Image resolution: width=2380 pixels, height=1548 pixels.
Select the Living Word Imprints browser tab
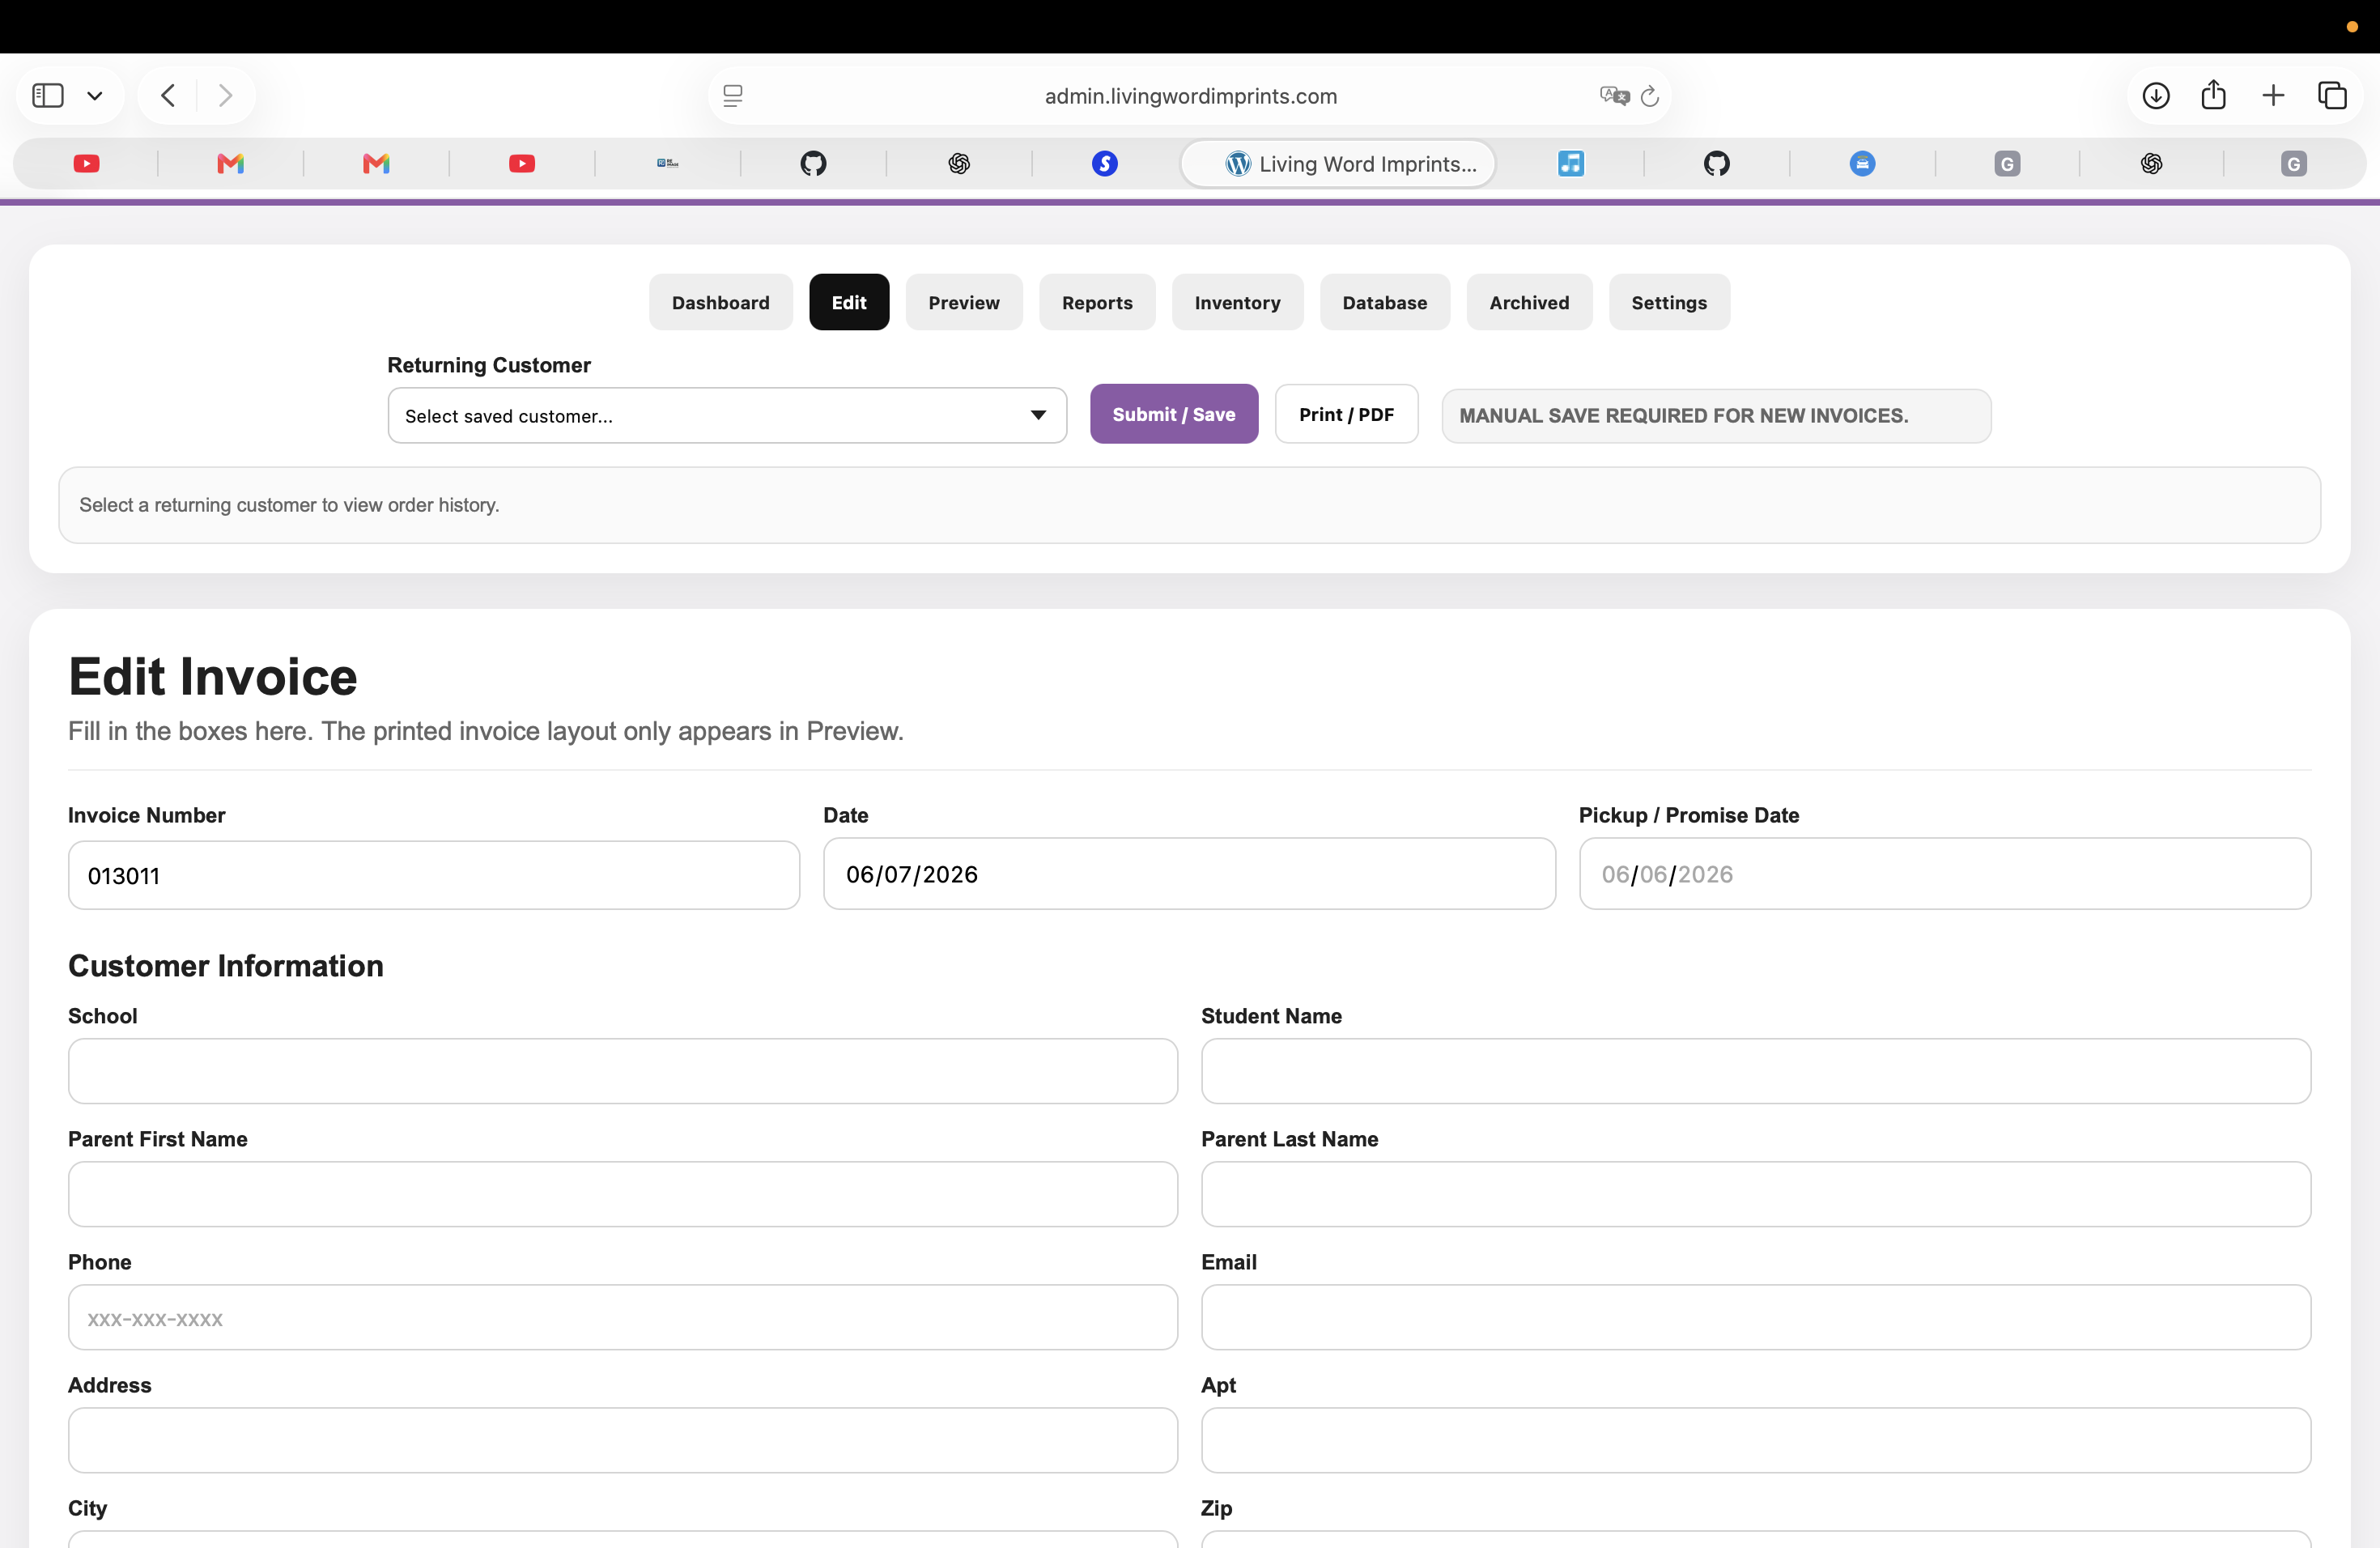[1339, 163]
